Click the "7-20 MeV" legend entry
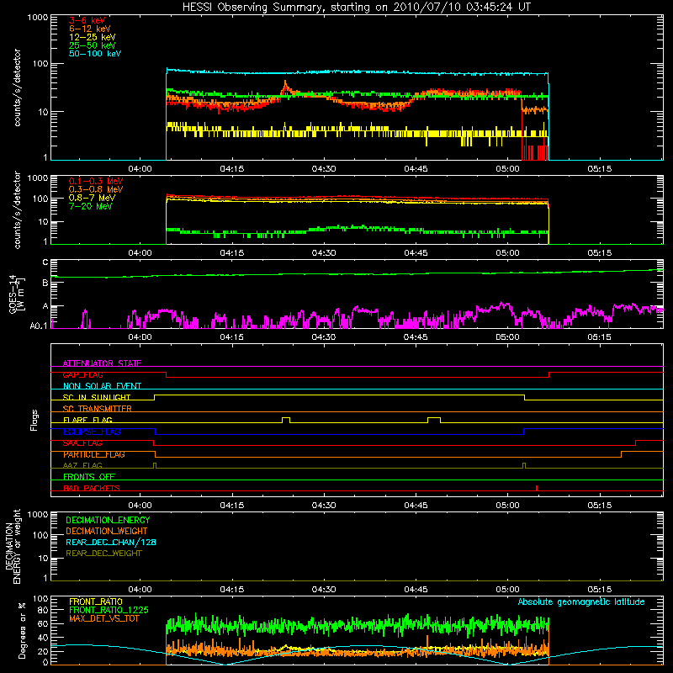Viewport: 673px width, 673px height. [91, 206]
